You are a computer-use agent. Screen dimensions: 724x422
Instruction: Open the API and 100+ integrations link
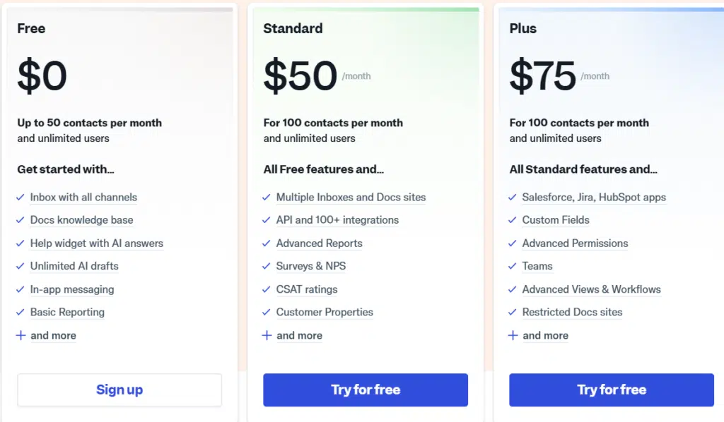click(x=337, y=220)
